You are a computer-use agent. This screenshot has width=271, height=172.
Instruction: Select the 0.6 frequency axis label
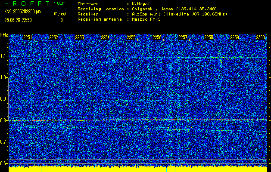tap(3, 163)
